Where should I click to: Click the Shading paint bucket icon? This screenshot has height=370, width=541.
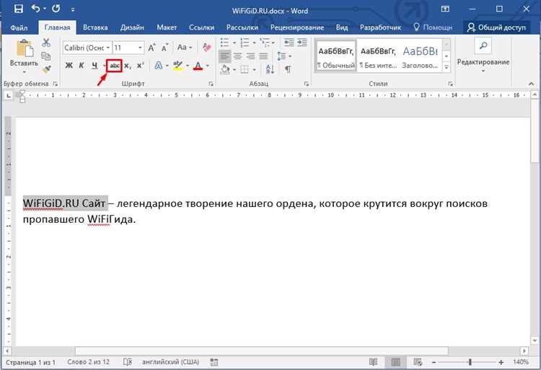click(225, 70)
